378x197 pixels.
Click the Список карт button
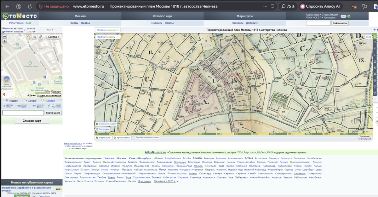[x=32, y=121]
